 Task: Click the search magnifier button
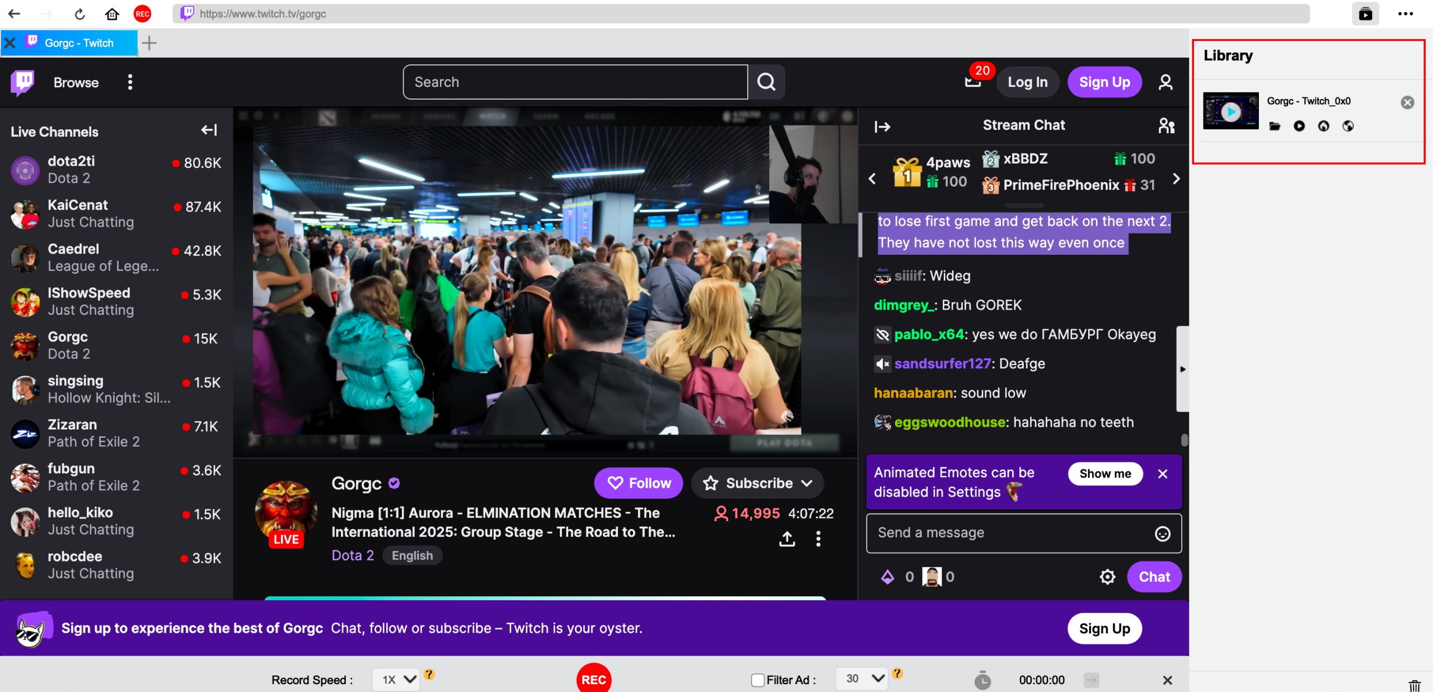pyautogui.click(x=766, y=82)
